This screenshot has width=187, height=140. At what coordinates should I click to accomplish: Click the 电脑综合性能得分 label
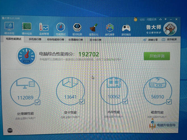pos(57,54)
